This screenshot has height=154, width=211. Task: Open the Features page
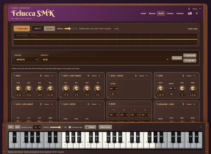(x=180, y=13)
